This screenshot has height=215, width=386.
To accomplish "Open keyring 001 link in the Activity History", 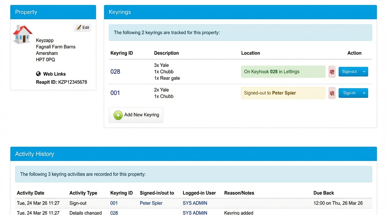I will pos(114,203).
